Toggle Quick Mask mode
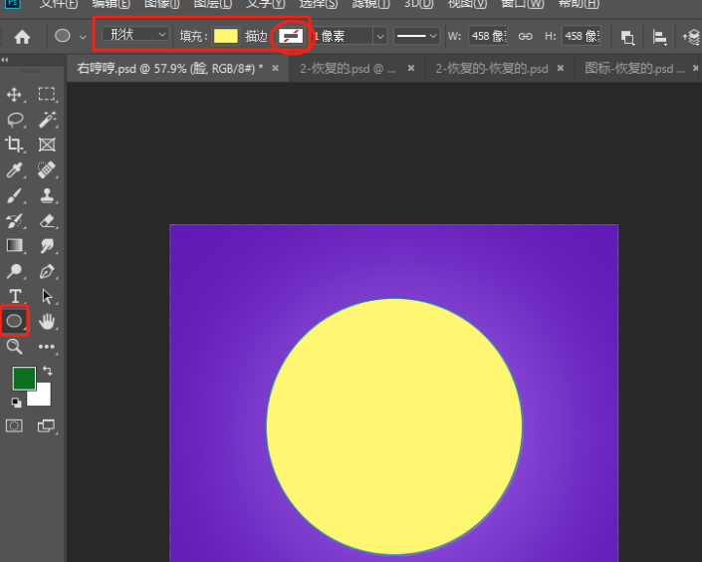 tap(15, 425)
